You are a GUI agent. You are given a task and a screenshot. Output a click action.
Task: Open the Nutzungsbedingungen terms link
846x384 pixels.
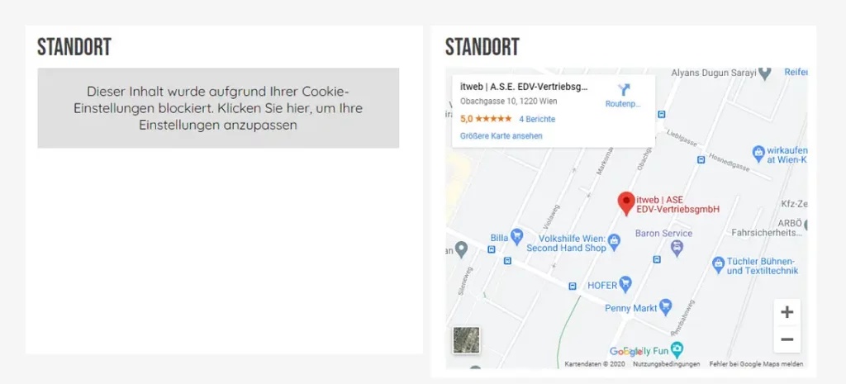tap(666, 364)
